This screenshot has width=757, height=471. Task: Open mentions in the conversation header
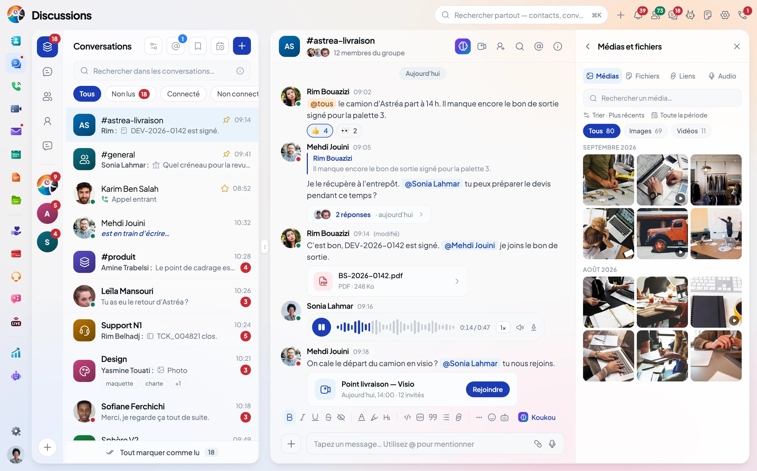tap(538, 46)
